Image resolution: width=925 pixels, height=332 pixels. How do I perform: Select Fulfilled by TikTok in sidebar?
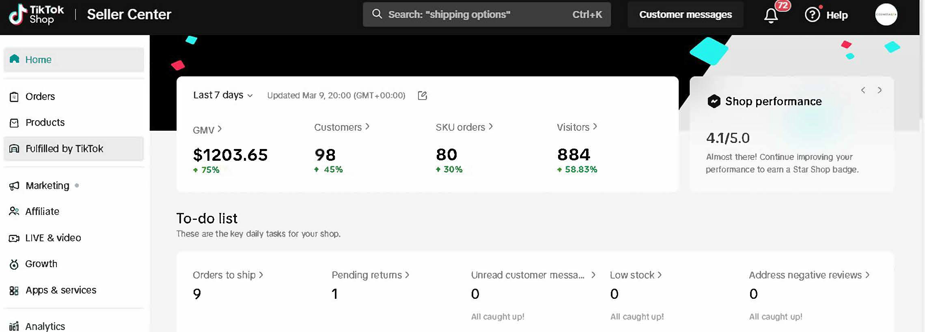74,149
